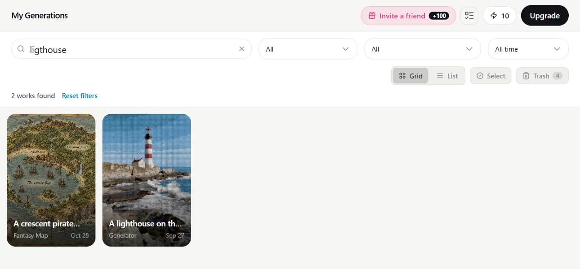Click the Reset filters link
580x269 pixels.
click(80, 95)
